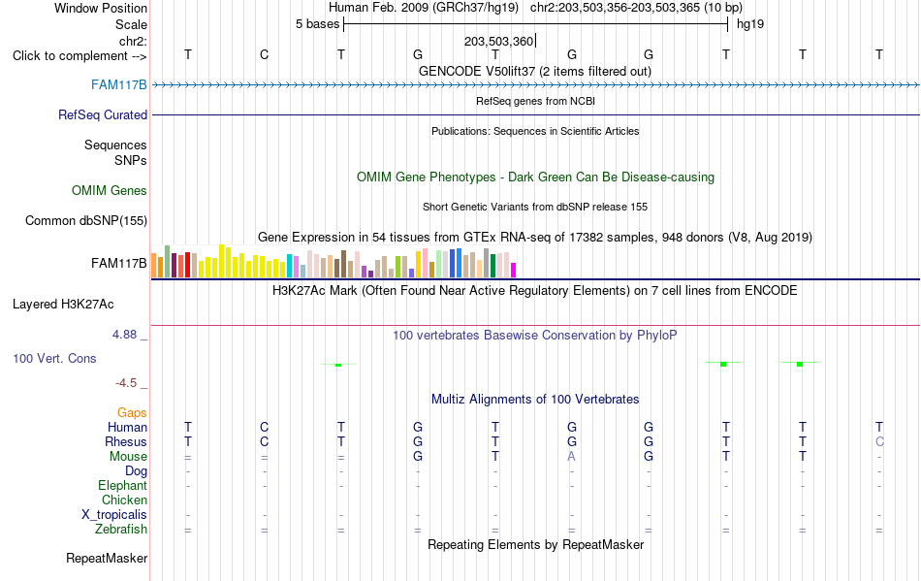Open the 100 Vert. Cons track label

pyautogui.click(x=54, y=358)
